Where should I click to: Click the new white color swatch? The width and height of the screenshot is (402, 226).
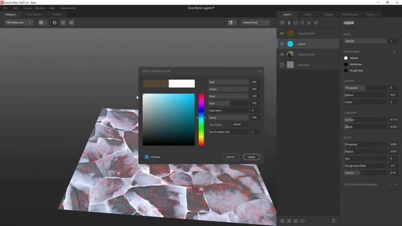click(x=182, y=83)
